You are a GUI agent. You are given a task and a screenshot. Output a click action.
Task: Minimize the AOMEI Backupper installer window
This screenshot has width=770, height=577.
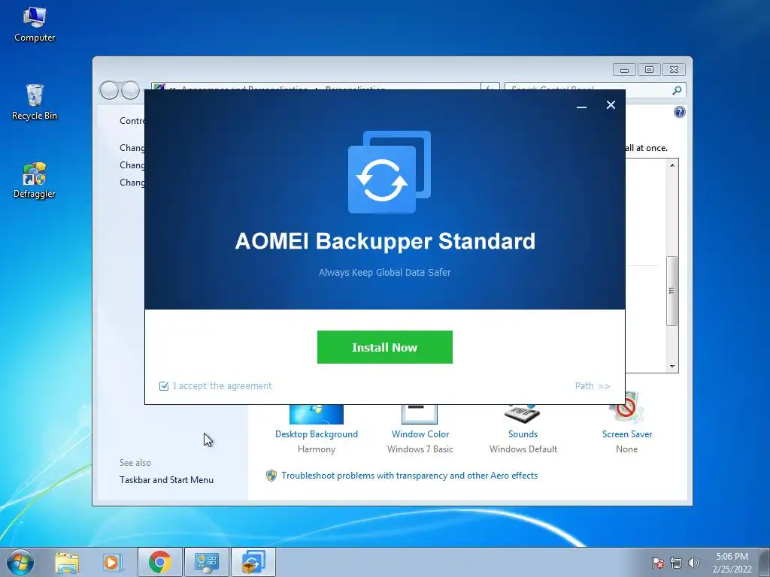(581, 105)
